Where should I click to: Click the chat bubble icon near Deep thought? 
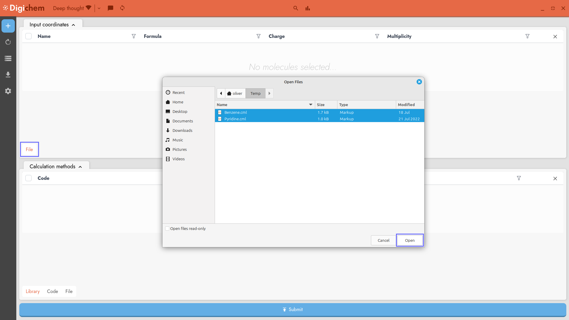click(110, 8)
